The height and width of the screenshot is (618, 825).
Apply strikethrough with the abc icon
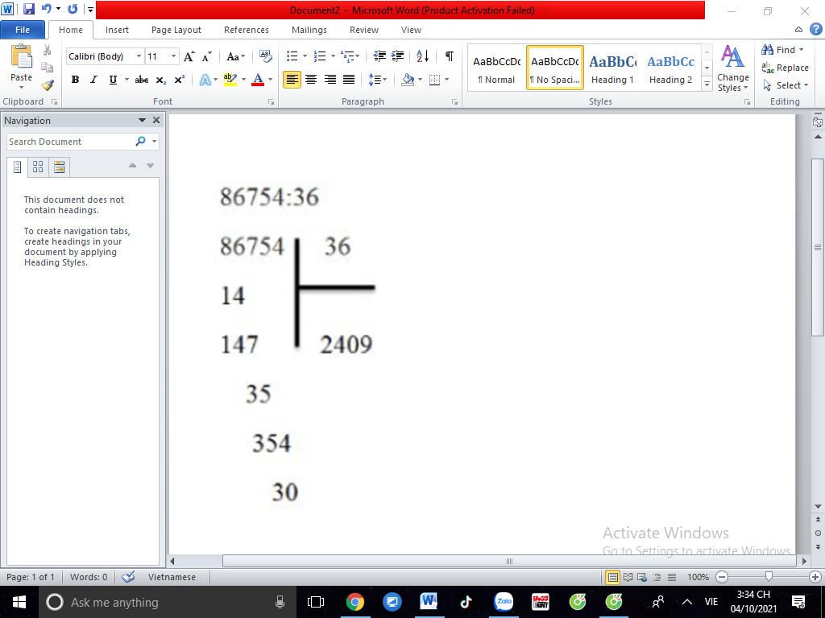[142, 80]
